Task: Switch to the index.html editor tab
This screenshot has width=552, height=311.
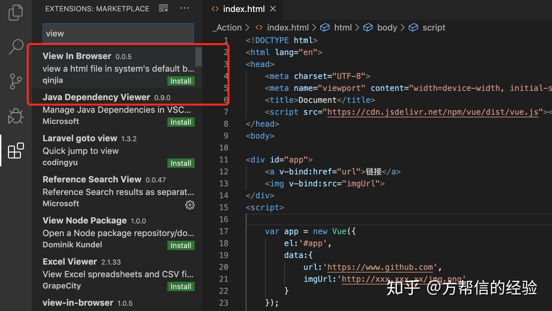Action: (x=244, y=9)
